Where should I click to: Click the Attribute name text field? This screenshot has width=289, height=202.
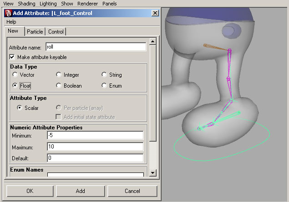coord(96,47)
